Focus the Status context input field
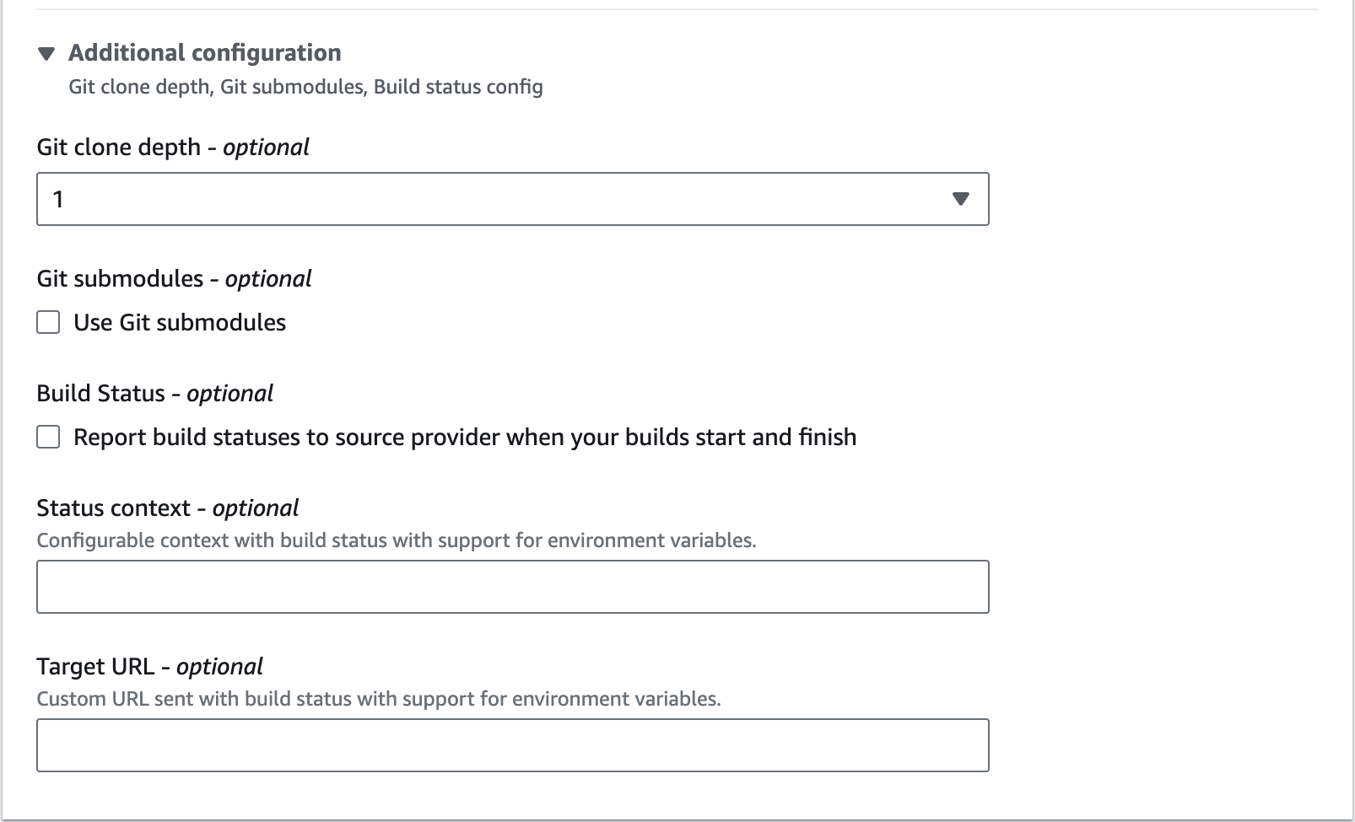 pos(512,587)
